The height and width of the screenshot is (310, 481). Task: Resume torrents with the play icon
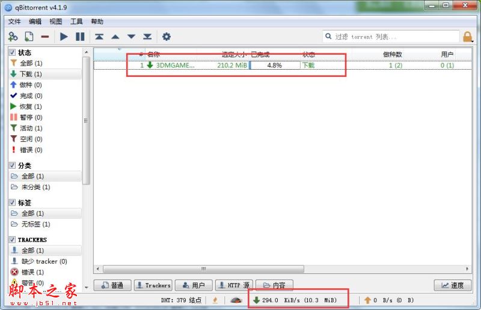coord(64,37)
